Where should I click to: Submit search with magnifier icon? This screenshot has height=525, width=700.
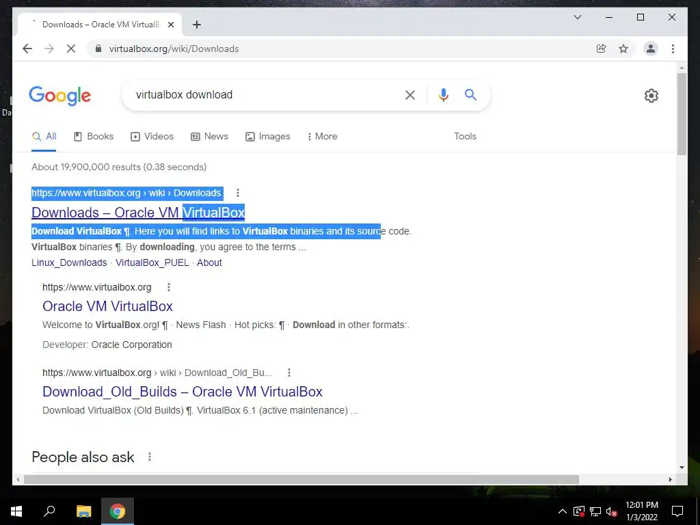point(470,94)
